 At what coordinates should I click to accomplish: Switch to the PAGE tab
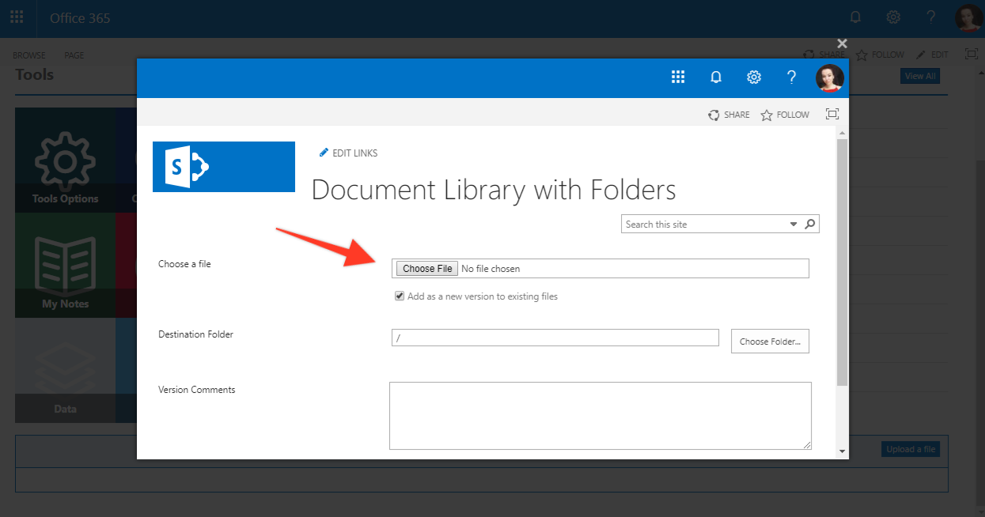(x=74, y=55)
